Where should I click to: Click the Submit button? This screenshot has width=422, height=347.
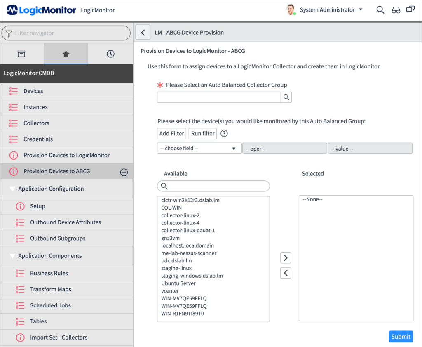pos(400,336)
